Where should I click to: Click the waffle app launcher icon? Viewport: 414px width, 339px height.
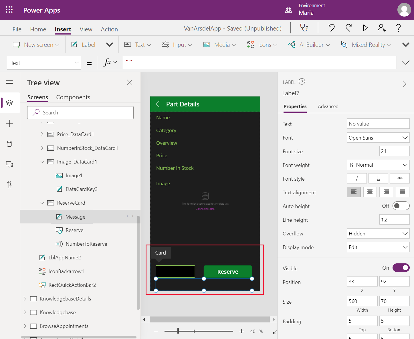(9, 10)
